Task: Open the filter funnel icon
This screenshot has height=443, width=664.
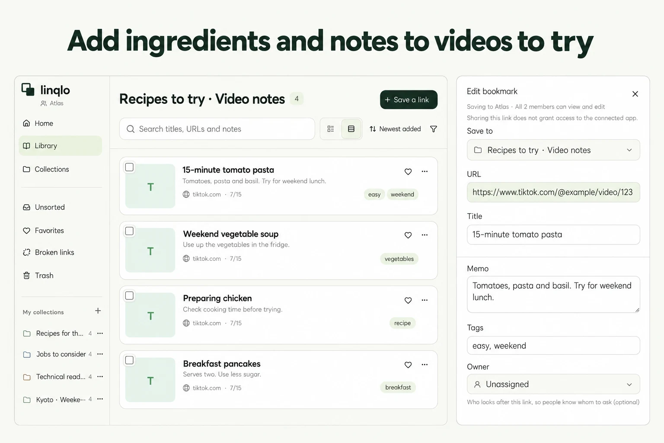Action: [434, 129]
